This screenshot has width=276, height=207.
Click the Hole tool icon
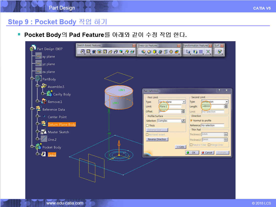pos(105,52)
